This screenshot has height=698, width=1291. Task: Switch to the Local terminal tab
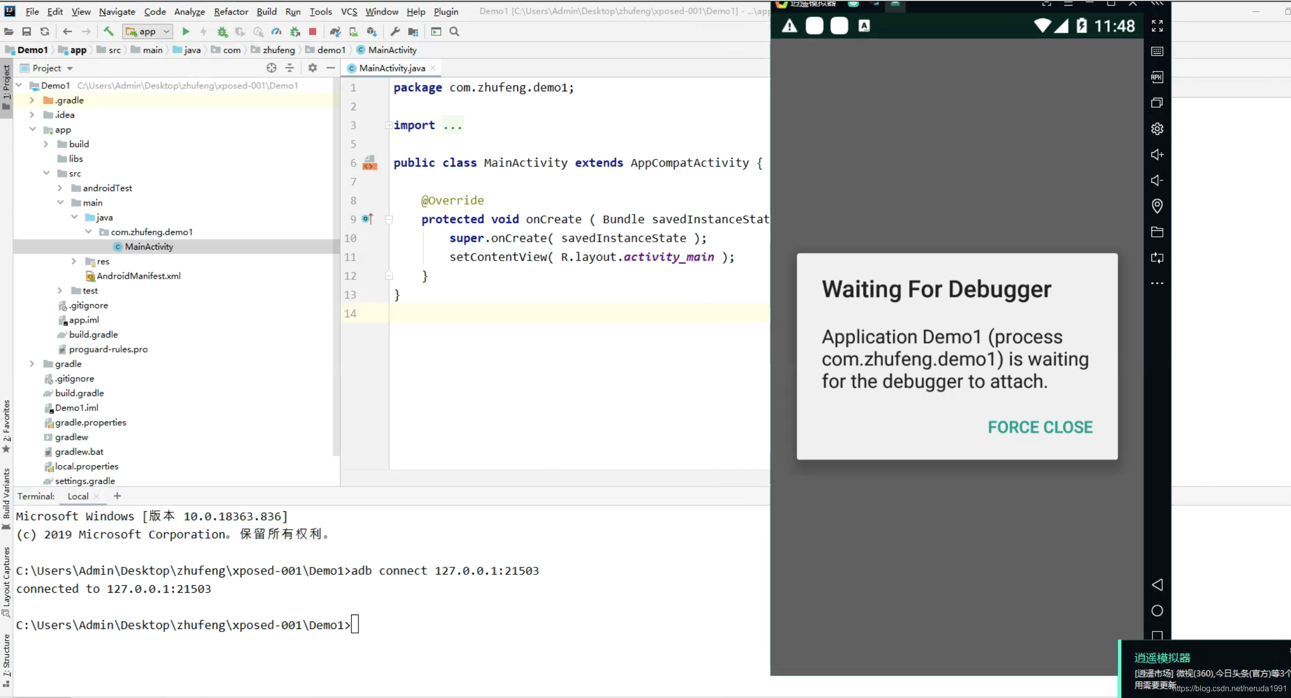pos(77,496)
